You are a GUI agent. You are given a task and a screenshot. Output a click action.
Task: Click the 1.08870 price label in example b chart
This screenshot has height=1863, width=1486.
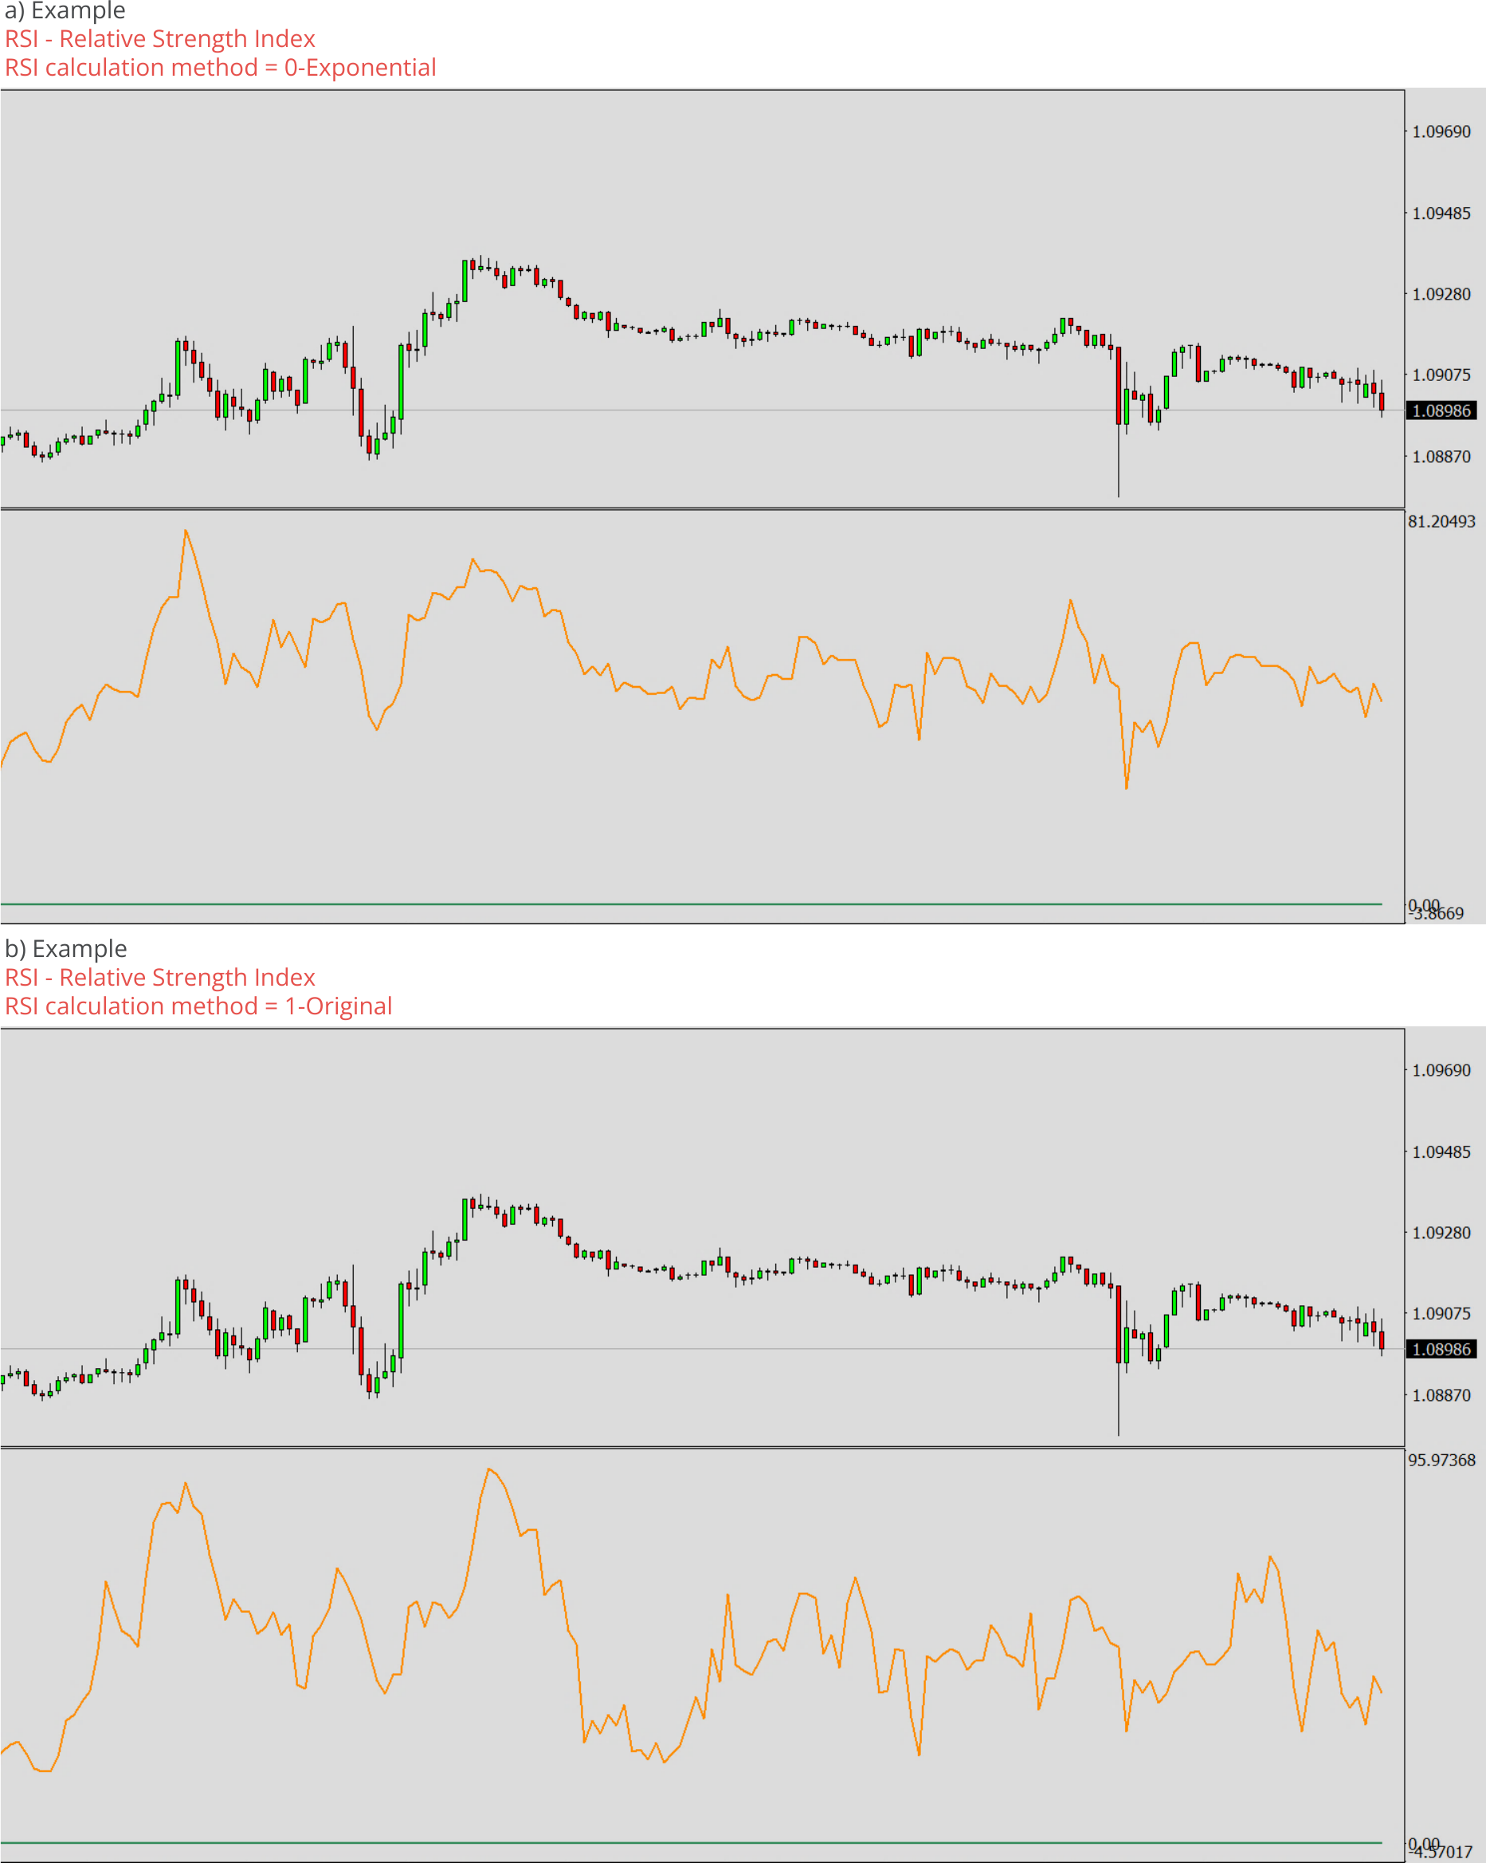[x=1441, y=1394]
